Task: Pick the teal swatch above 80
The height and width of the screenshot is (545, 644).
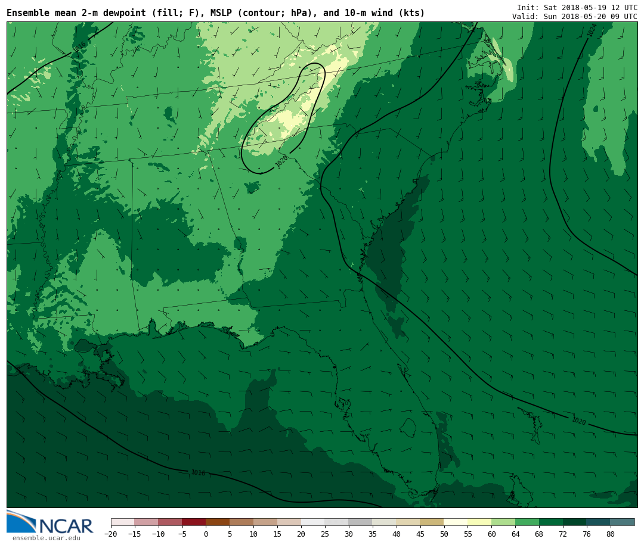Action: pos(623,522)
